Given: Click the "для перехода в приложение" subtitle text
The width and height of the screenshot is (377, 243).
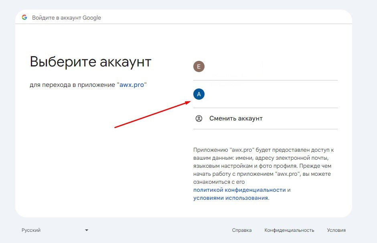Looking at the screenshot, I should [72, 85].
